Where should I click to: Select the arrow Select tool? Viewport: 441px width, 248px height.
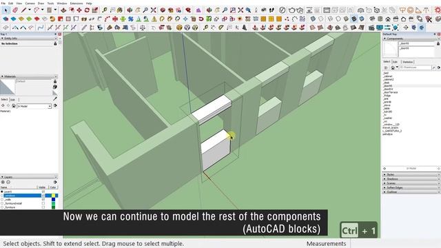click(6, 10)
